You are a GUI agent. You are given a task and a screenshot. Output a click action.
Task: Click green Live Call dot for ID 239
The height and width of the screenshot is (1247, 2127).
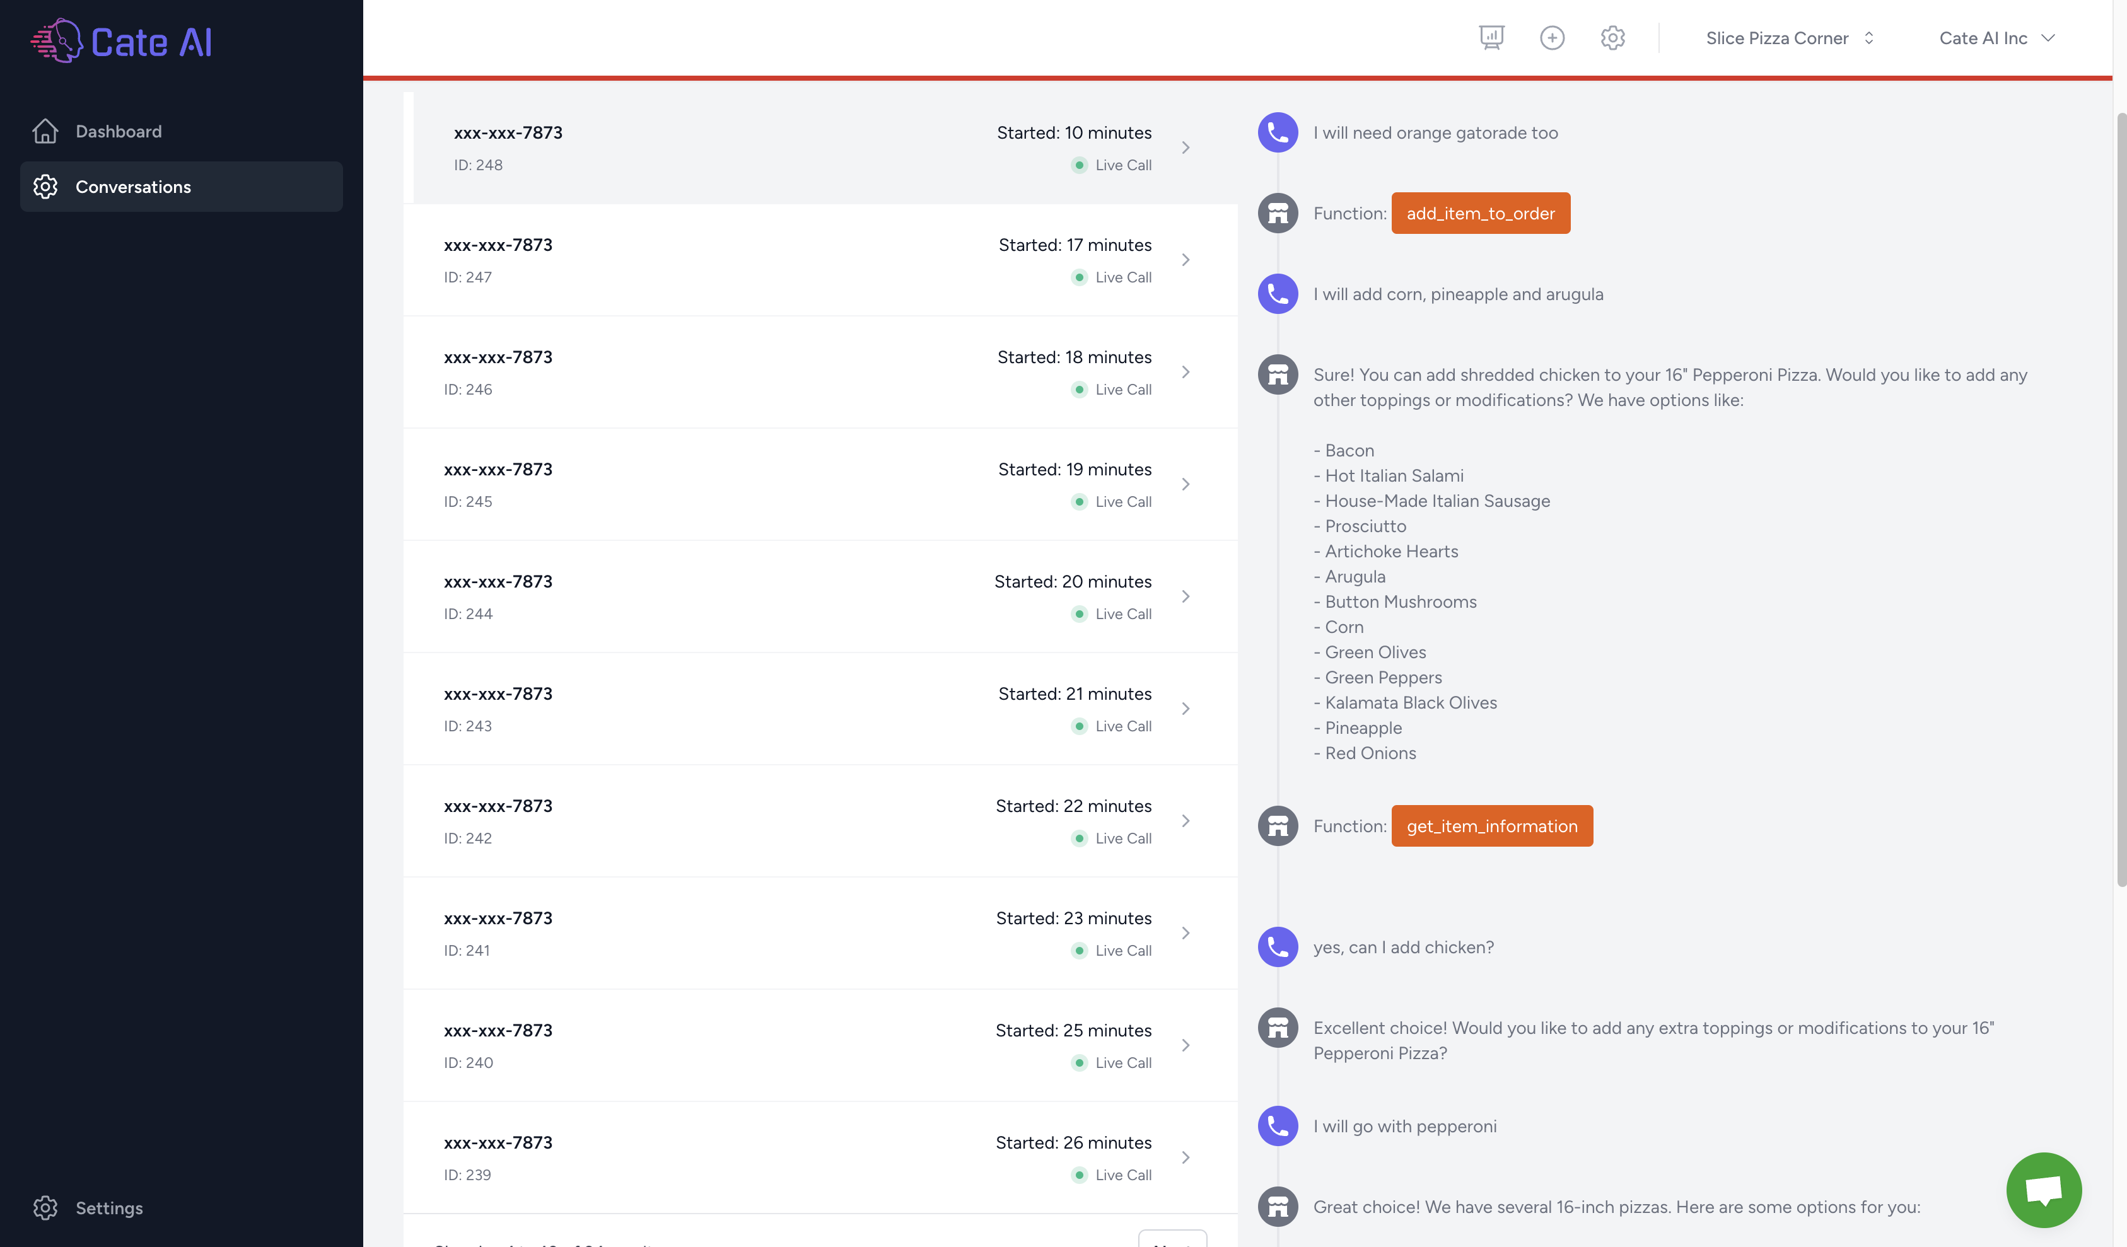[1079, 1174]
